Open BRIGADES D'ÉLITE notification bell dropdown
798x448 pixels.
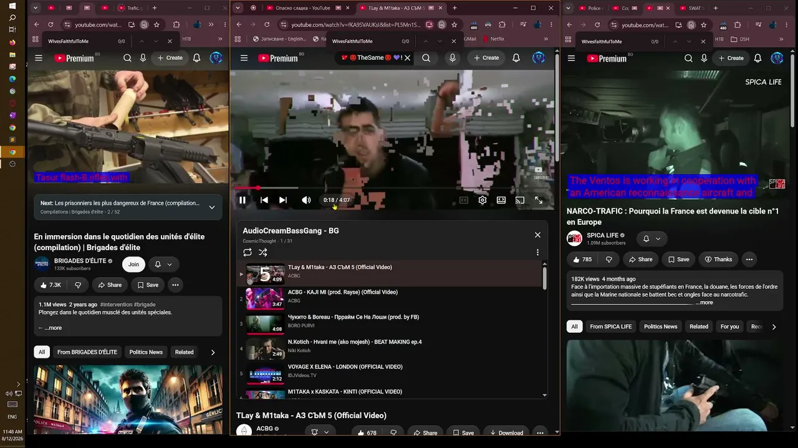click(163, 264)
